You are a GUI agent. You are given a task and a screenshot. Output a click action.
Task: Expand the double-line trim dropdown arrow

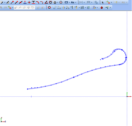point(85,8)
